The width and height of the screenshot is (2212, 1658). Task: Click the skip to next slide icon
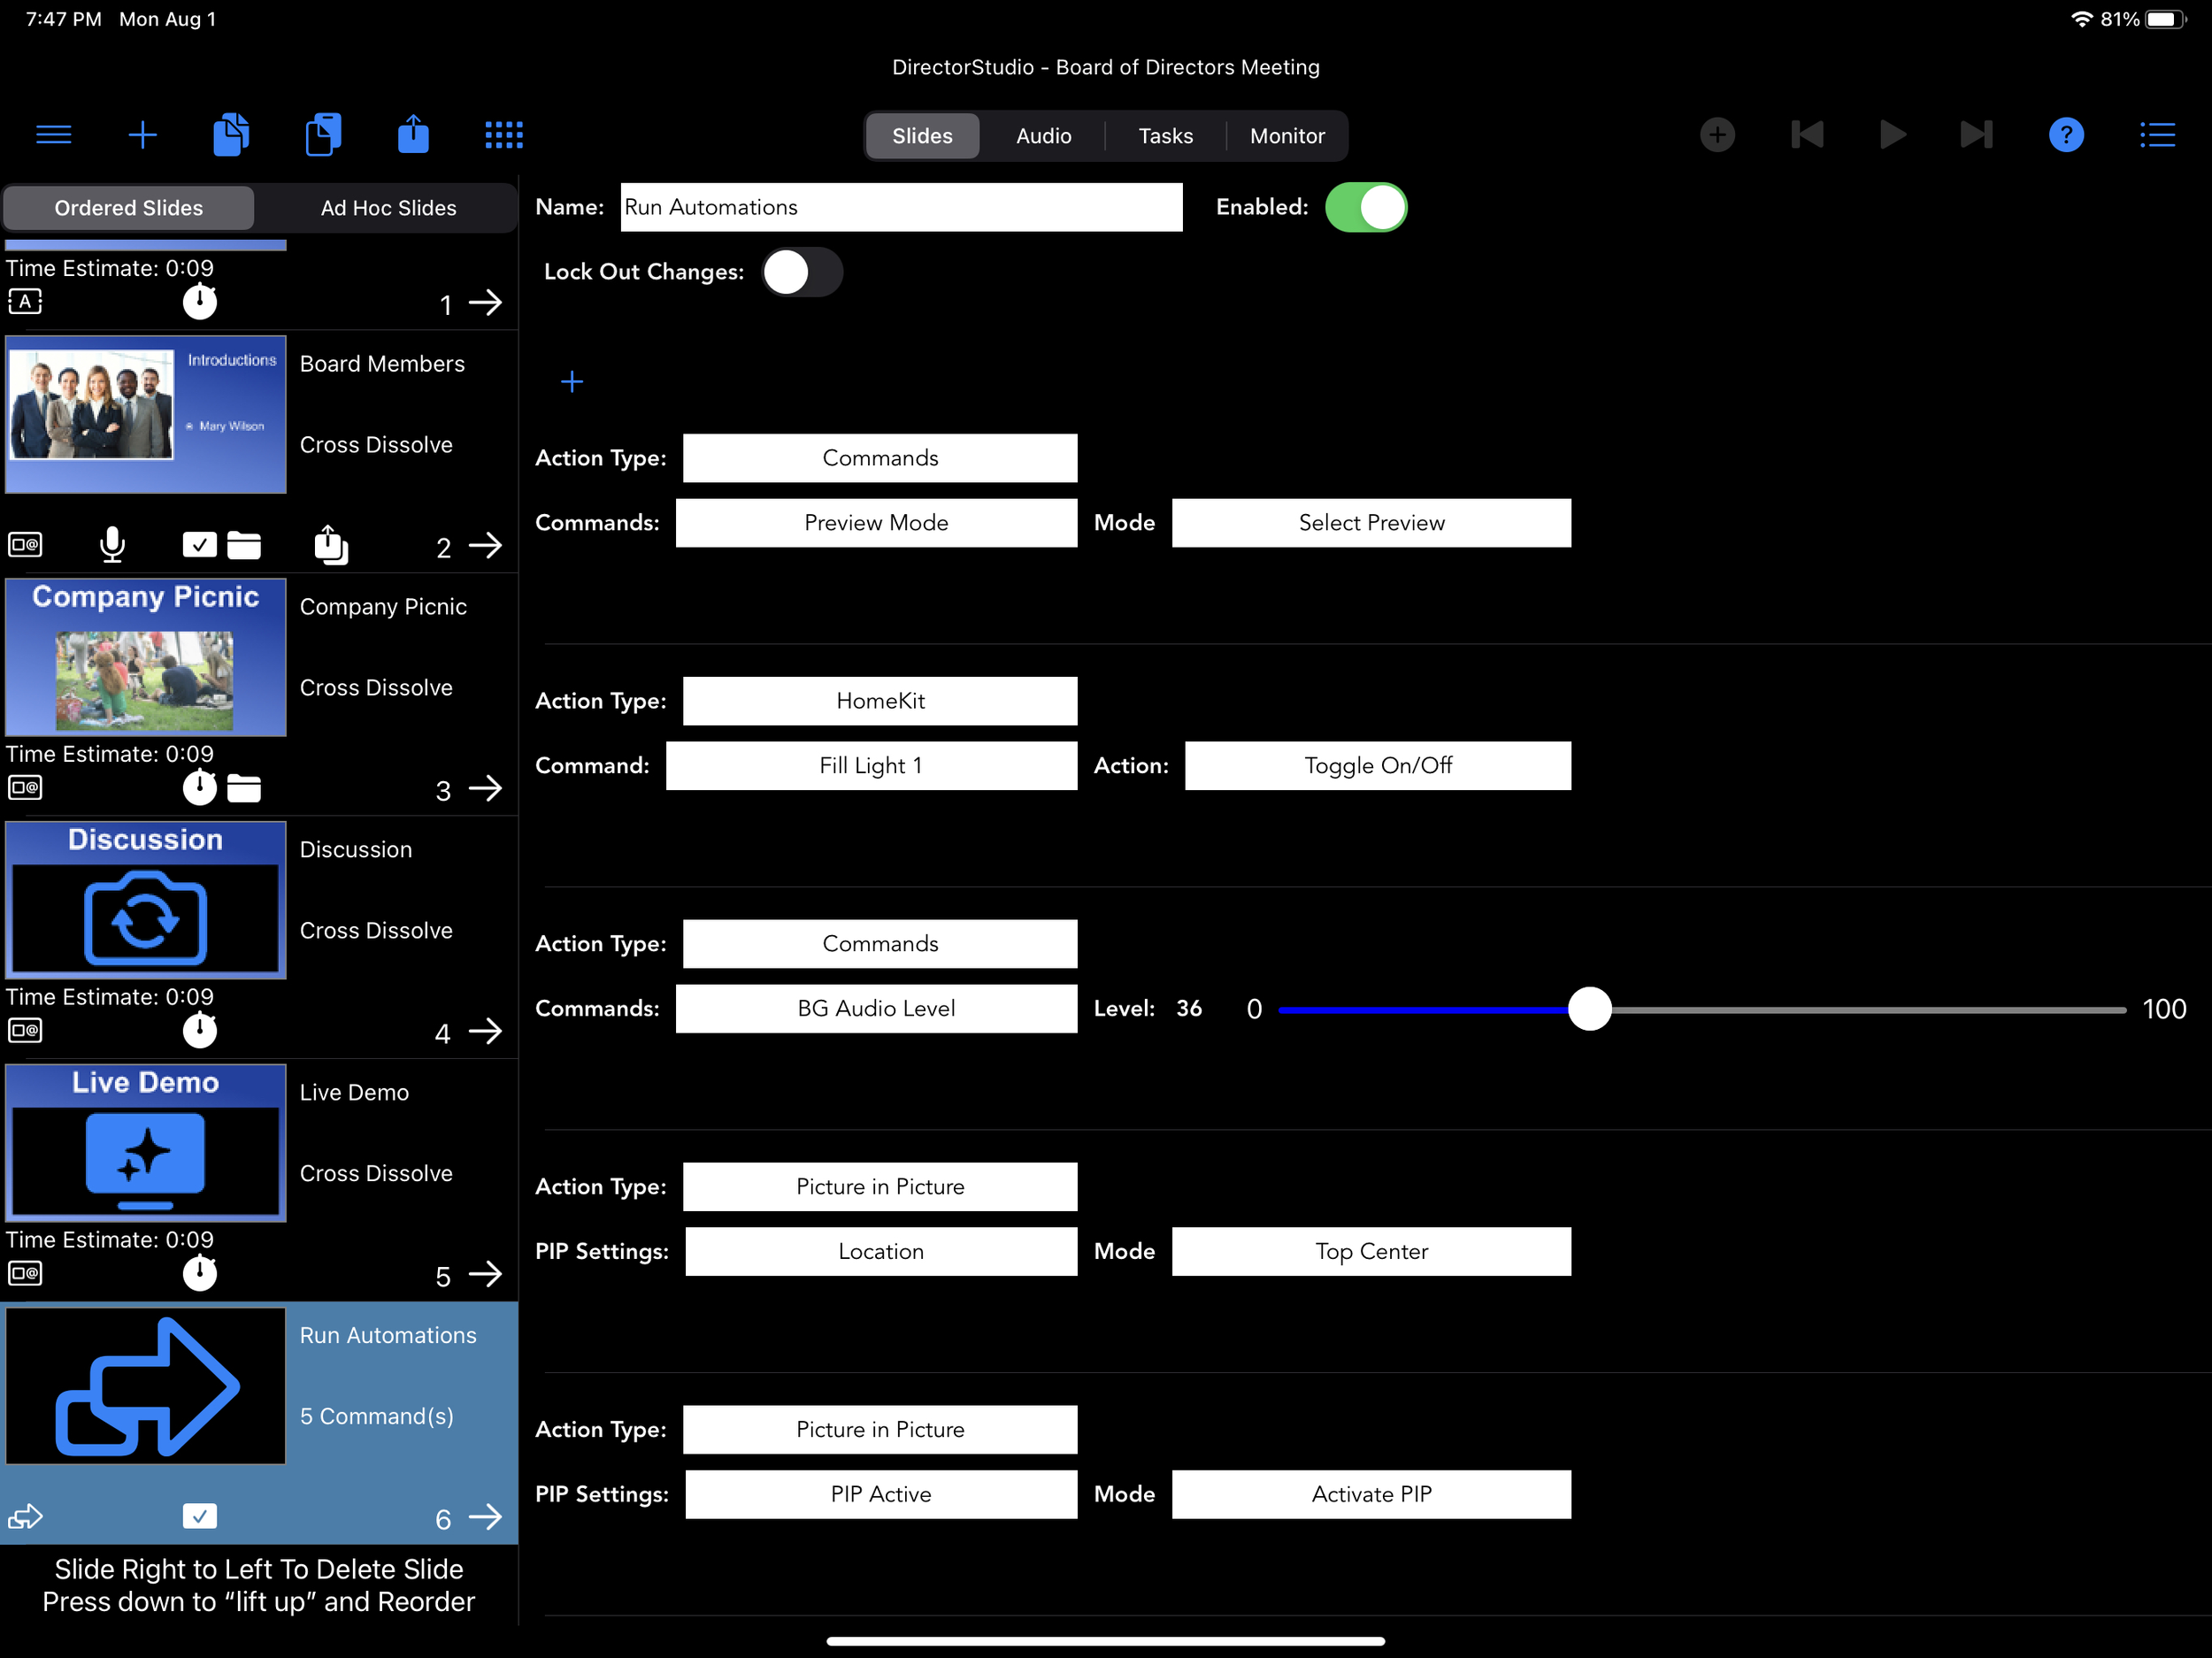1976,135
